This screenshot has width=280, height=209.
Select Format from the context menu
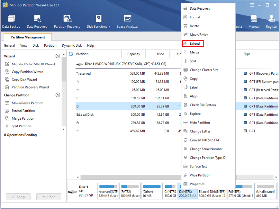[x=208, y=17]
